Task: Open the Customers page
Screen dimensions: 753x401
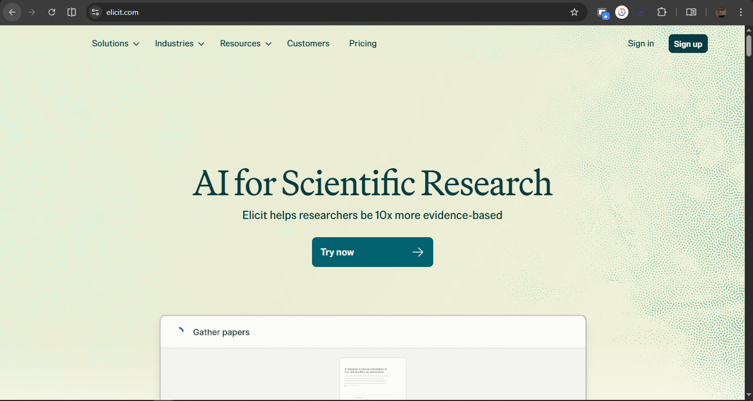Action: click(x=308, y=43)
